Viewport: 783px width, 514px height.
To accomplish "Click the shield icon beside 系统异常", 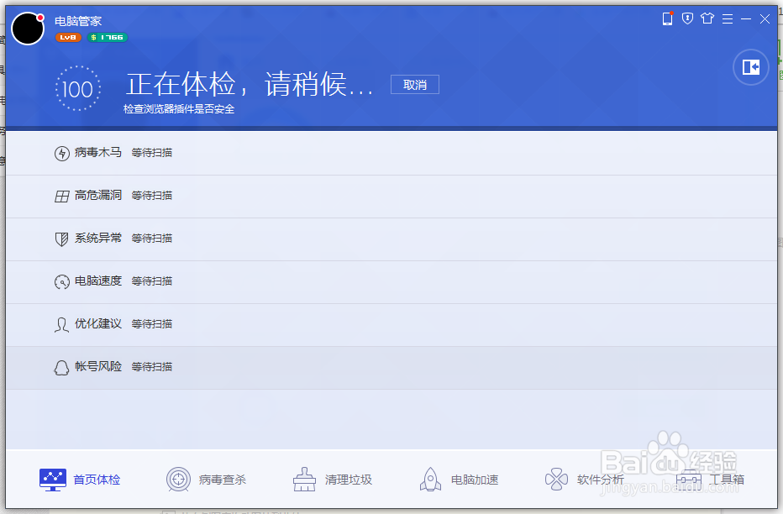I will tap(61, 238).
